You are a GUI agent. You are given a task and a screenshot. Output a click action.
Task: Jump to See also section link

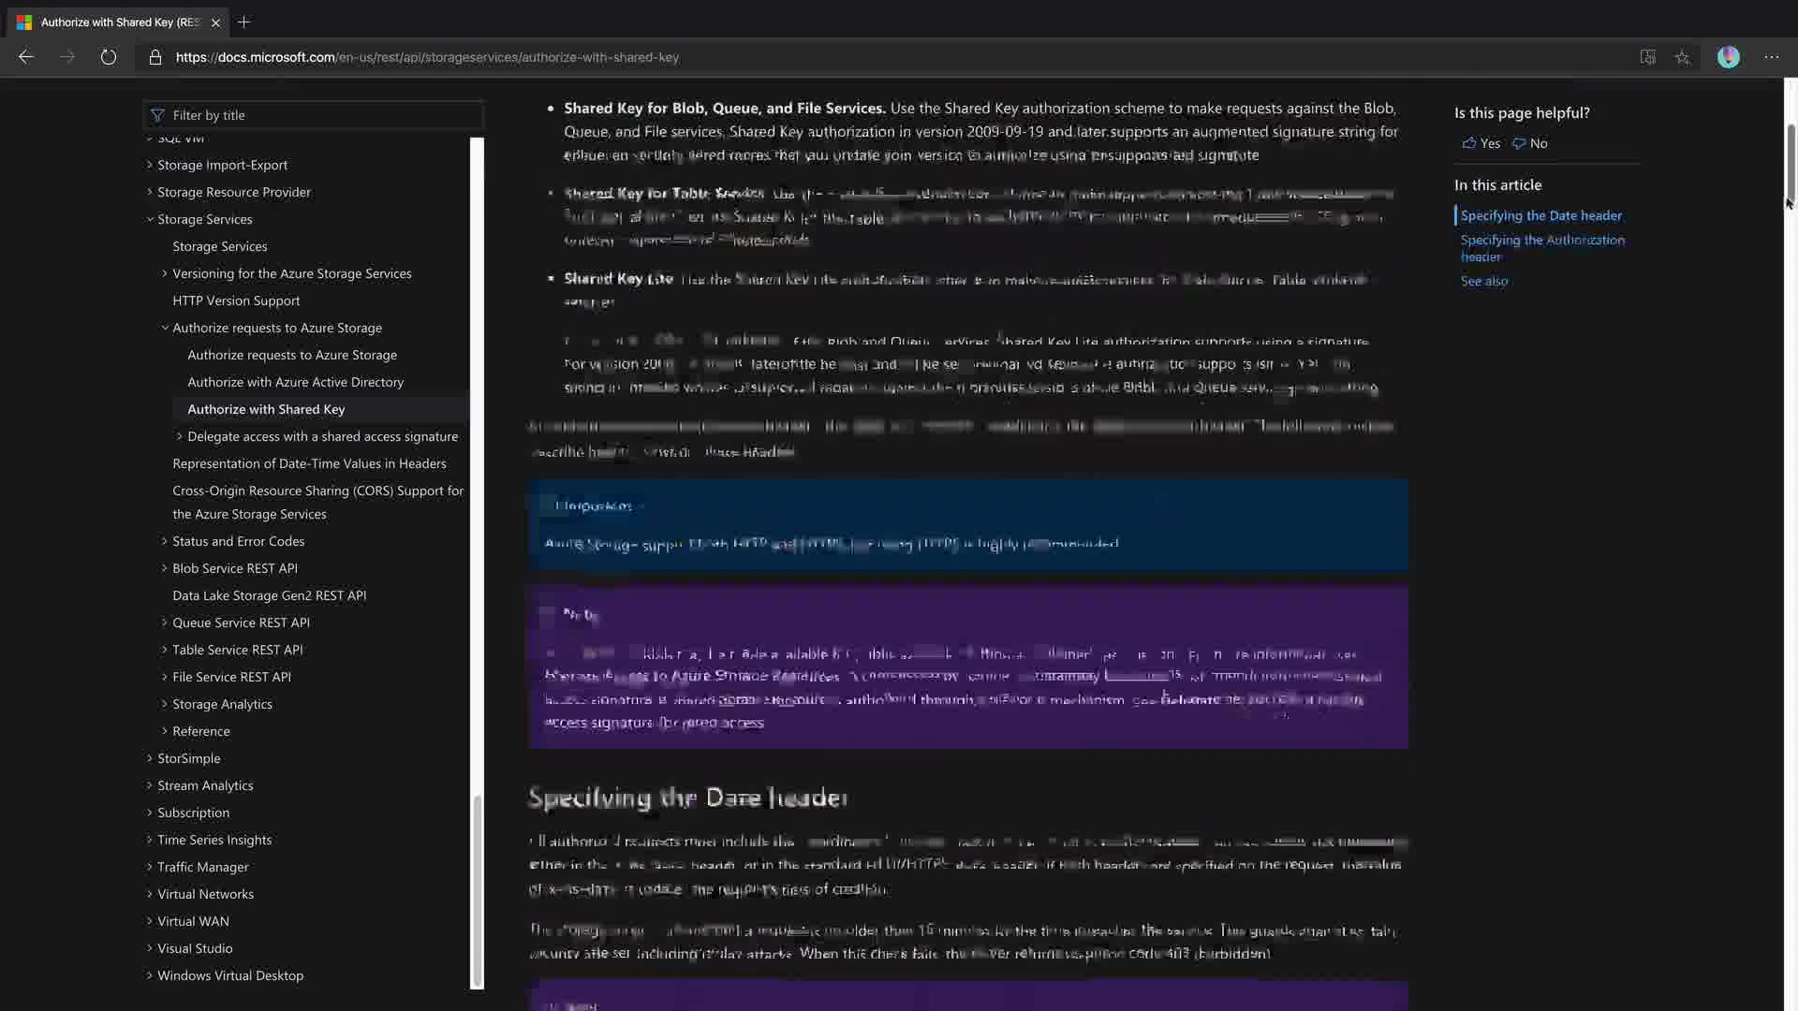pos(1484,281)
